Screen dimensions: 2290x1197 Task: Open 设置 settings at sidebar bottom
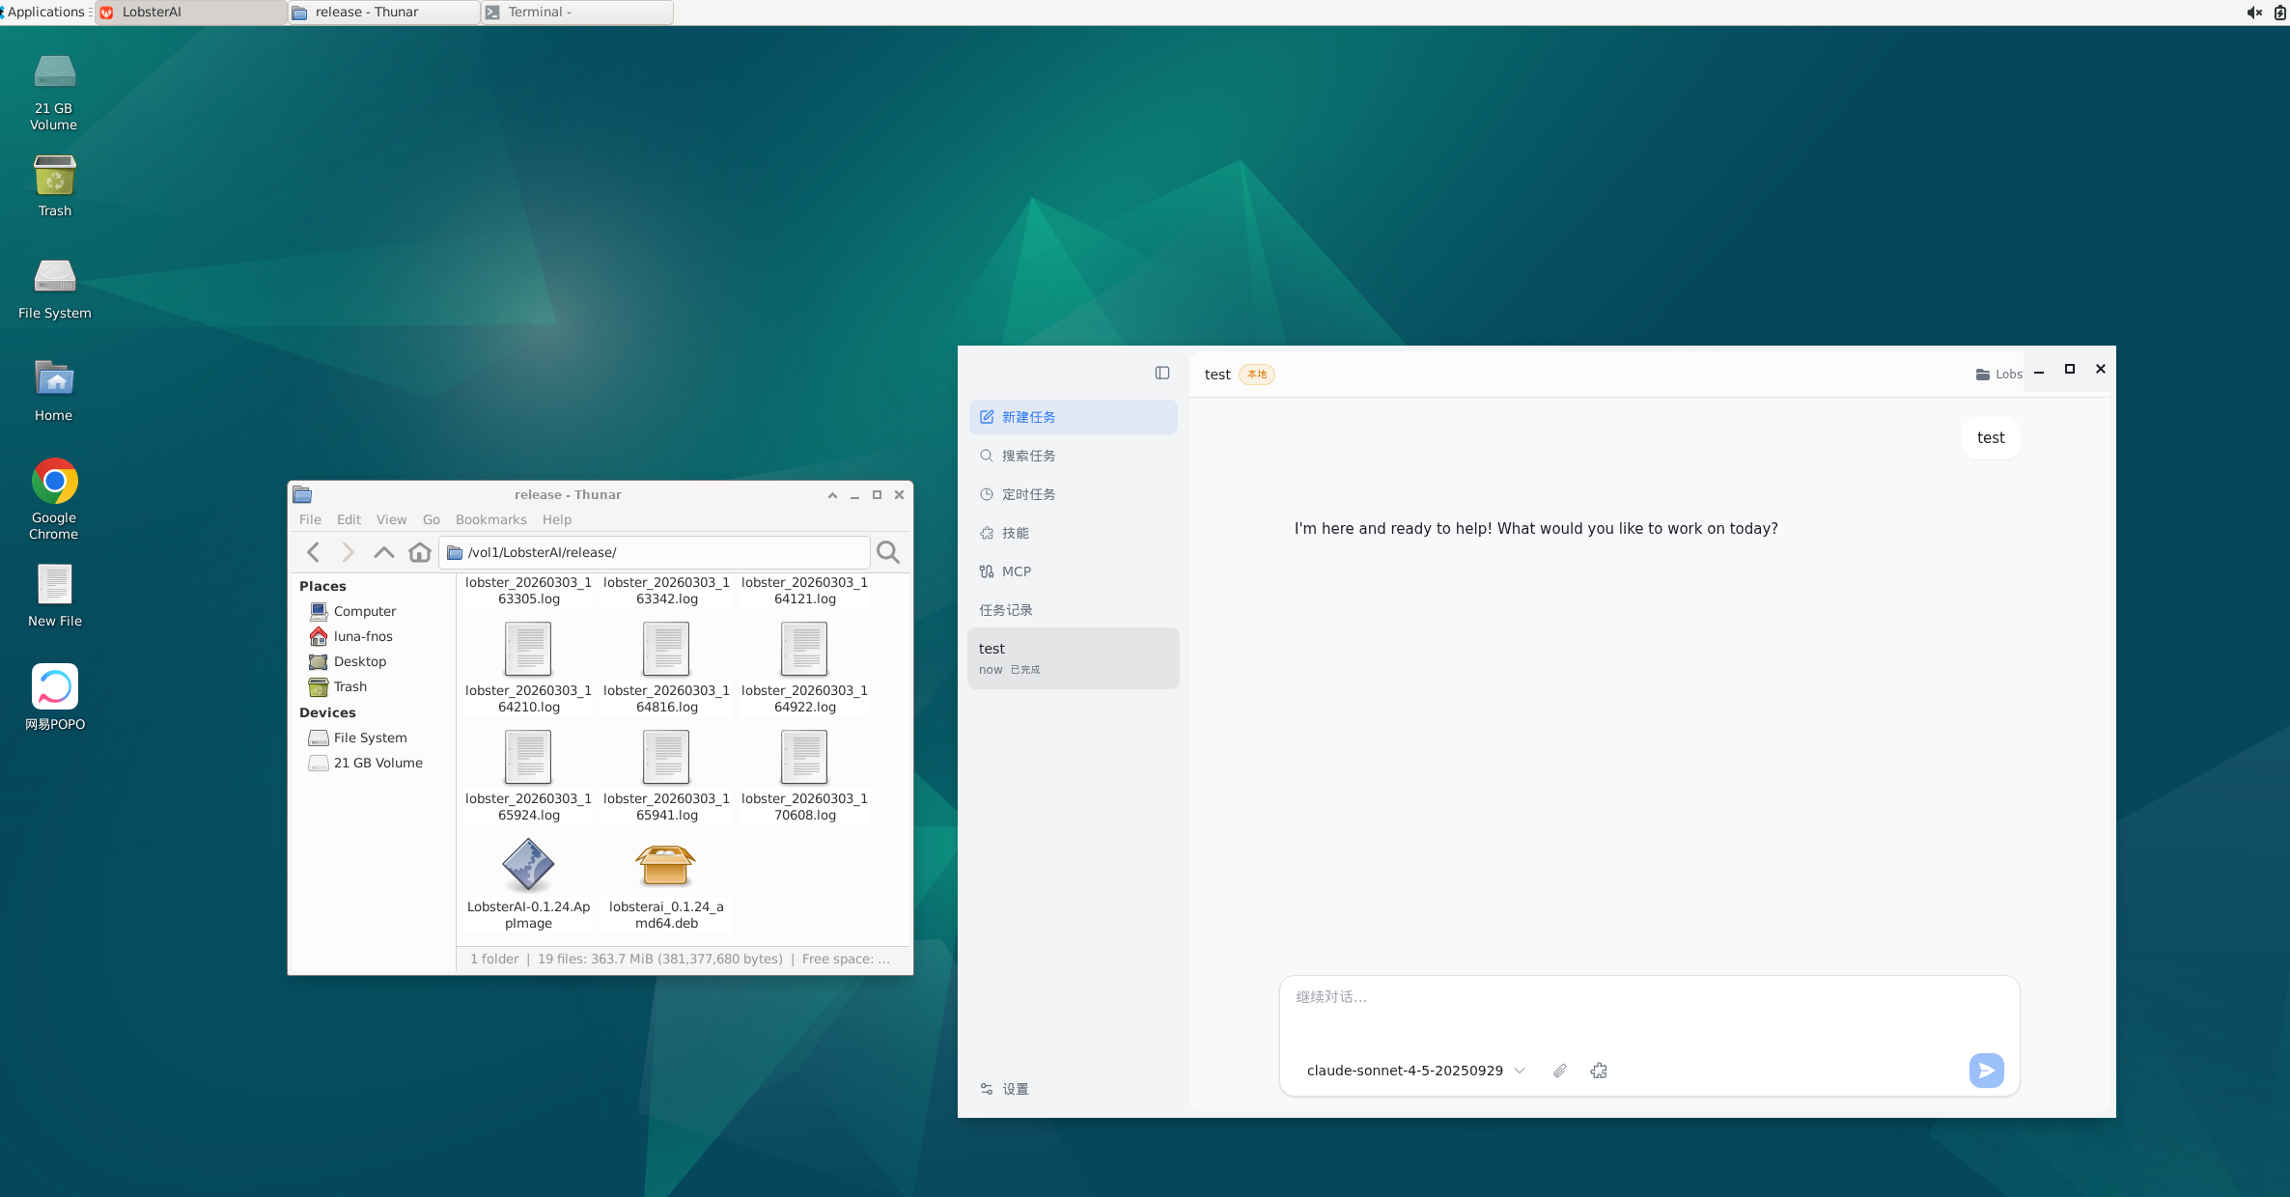point(1014,1089)
